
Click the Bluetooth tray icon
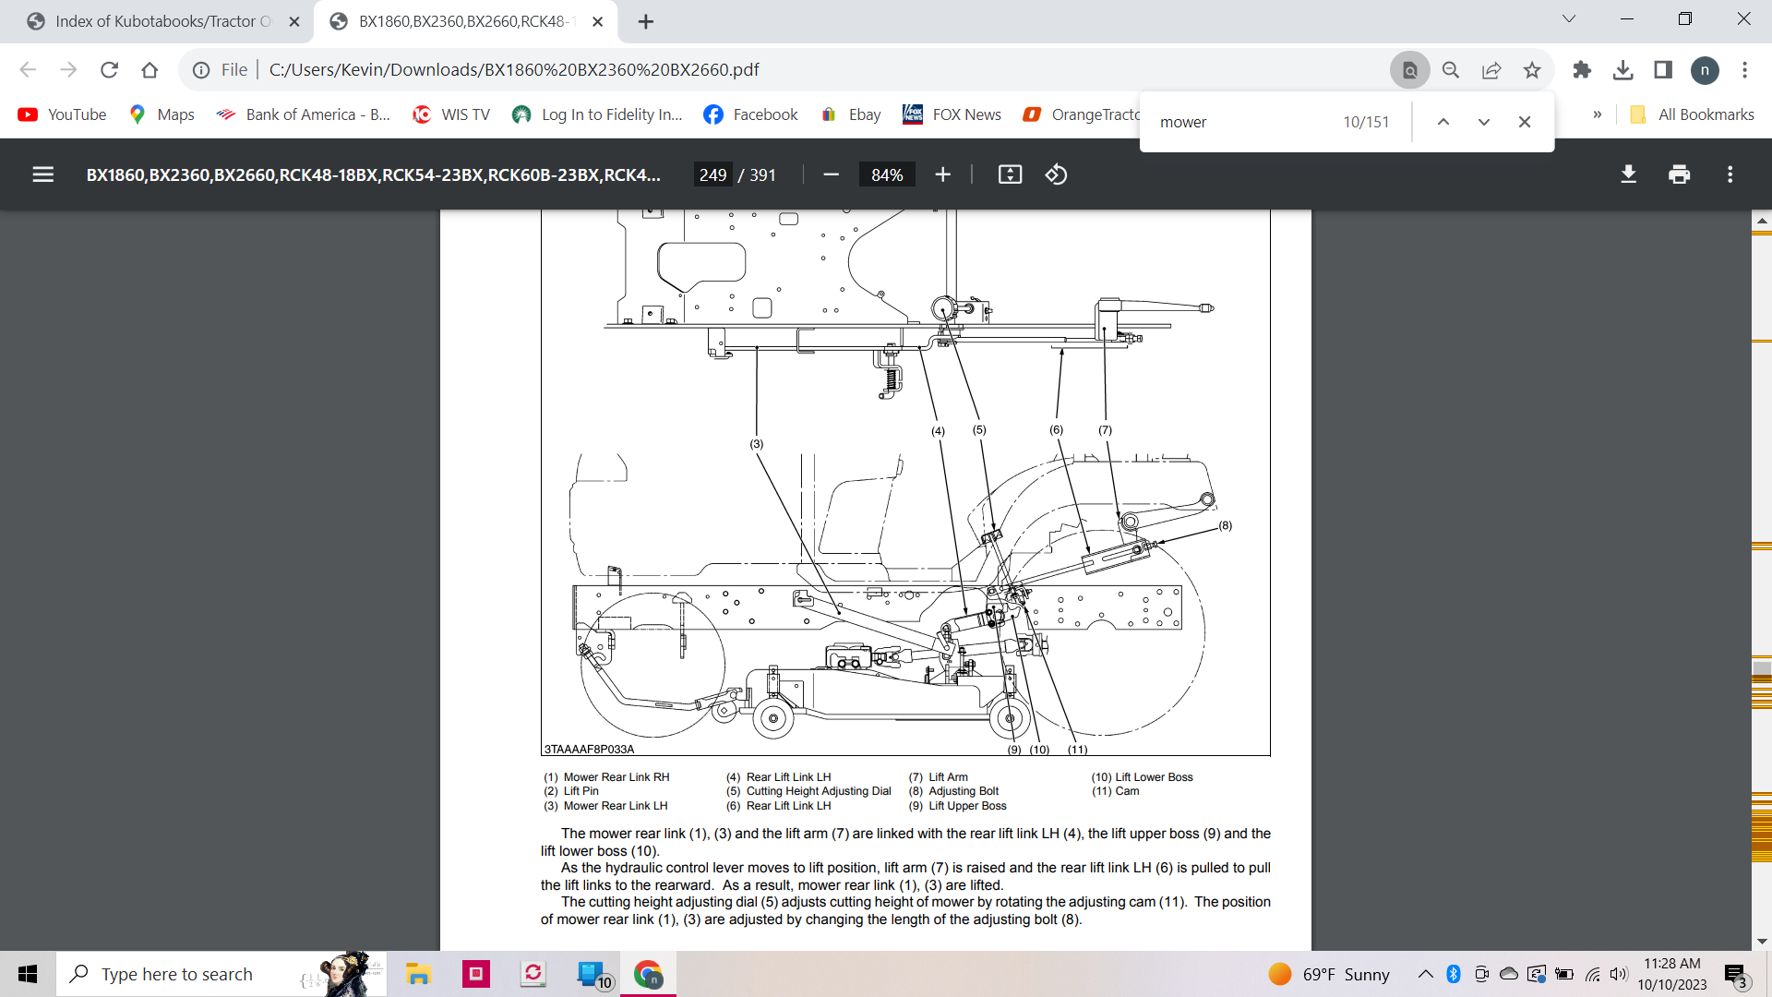tap(1453, 974)
